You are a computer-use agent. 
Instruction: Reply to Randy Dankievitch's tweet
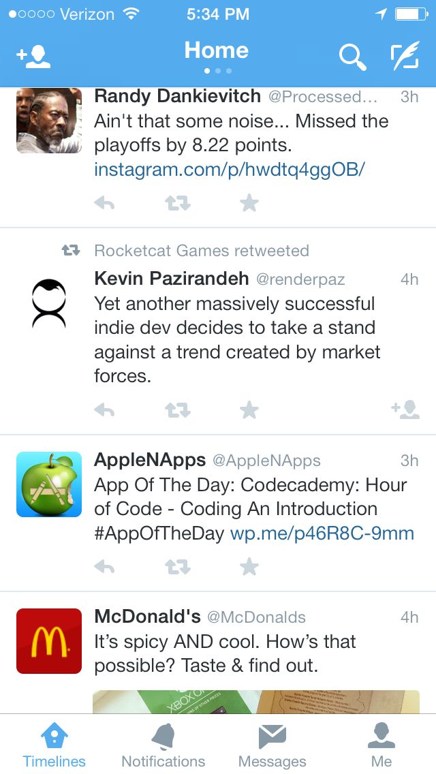click(x=104, y=203)
